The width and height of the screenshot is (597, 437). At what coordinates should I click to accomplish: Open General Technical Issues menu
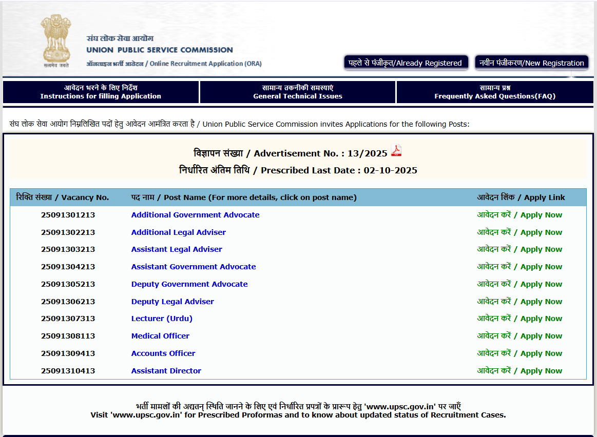pyautogui.click(x=298, y=92)
